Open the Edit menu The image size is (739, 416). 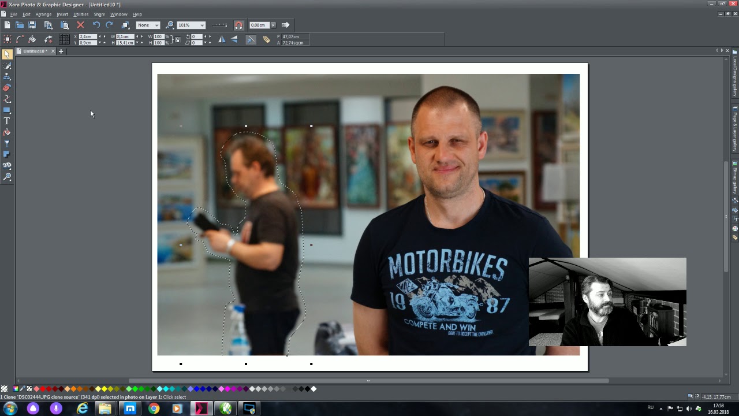point(26,14)
